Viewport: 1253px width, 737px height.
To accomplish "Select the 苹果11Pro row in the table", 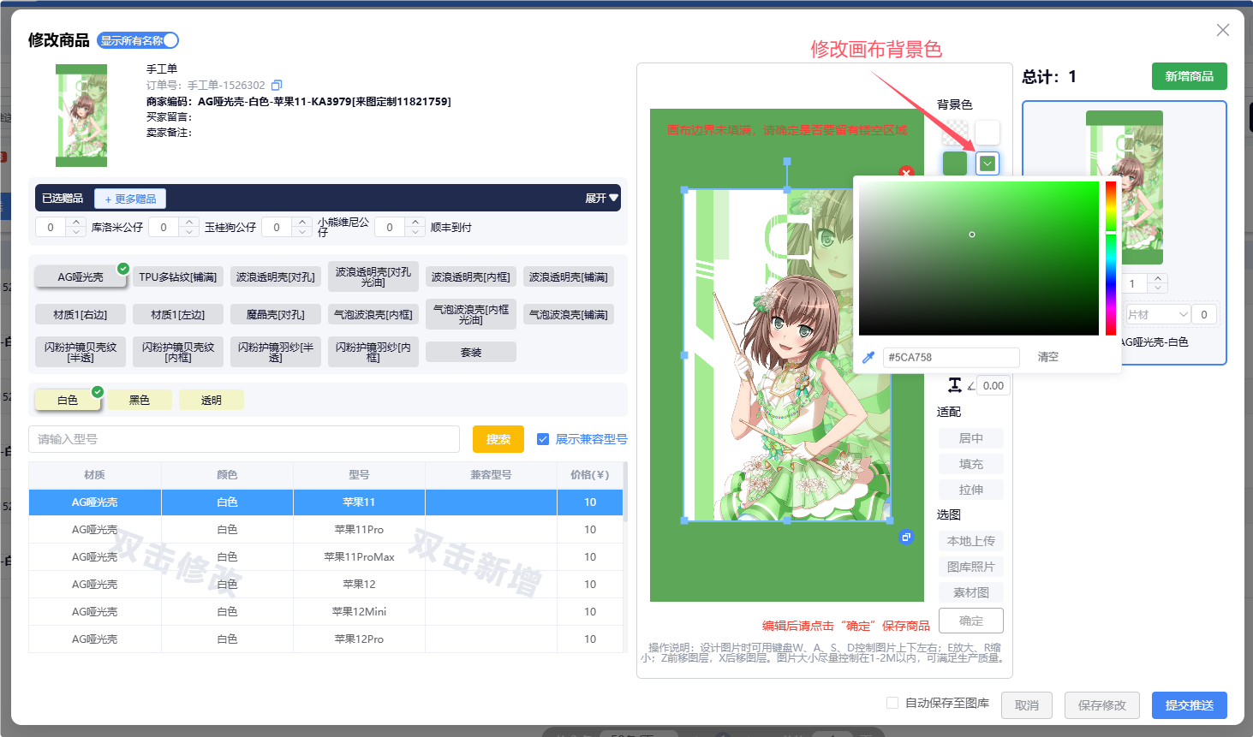I will coord(325,530).
